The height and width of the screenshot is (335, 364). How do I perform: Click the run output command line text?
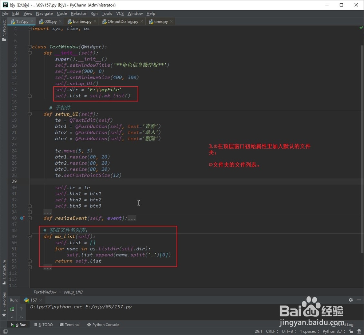point(80,307)
